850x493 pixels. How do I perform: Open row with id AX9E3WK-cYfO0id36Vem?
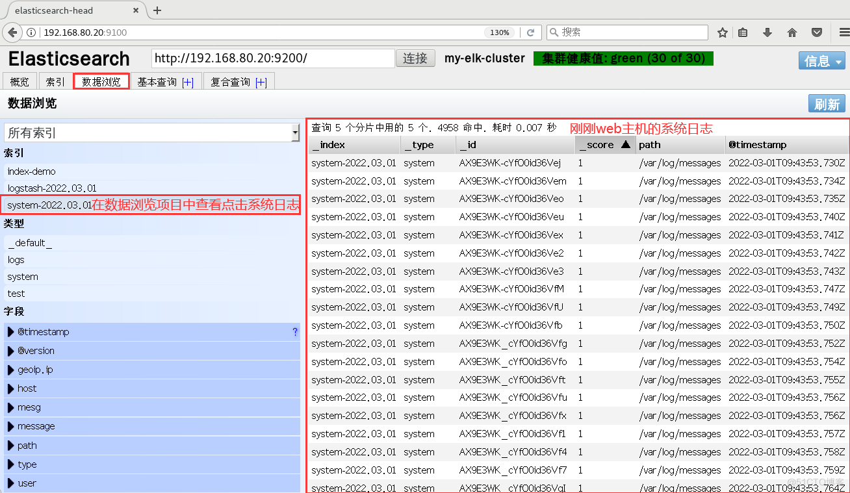(513, 181)
